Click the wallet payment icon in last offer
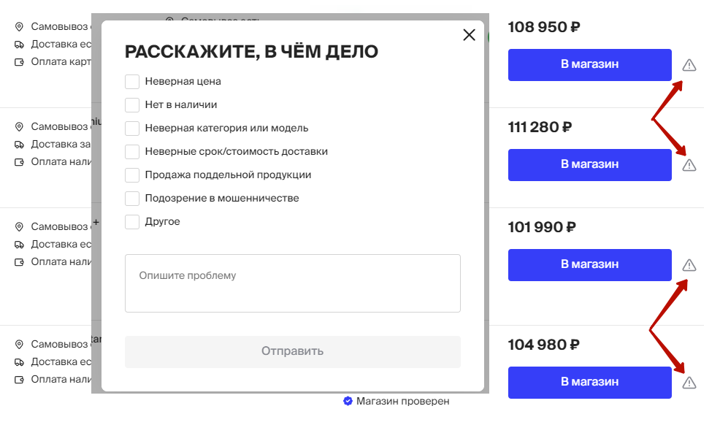 pyautogui.click(x=19, y=380)
